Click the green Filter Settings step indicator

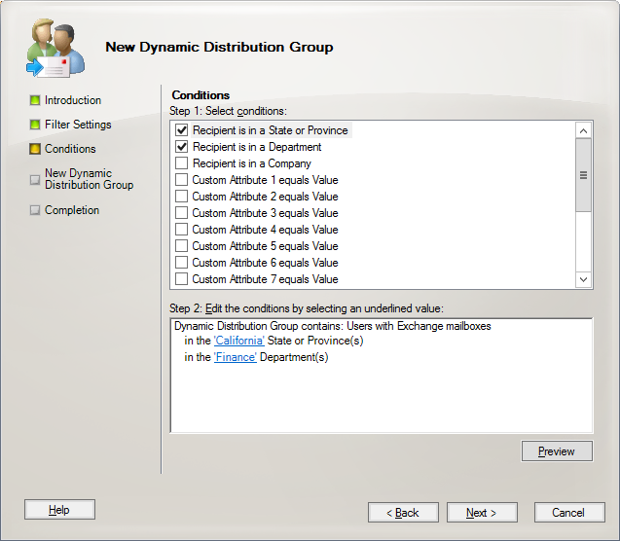coord(35,125)
